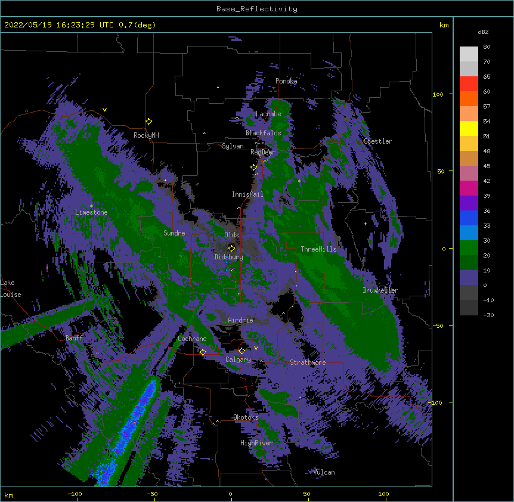Click the yellow station marker above RockyMH

[x=149, y=121]
